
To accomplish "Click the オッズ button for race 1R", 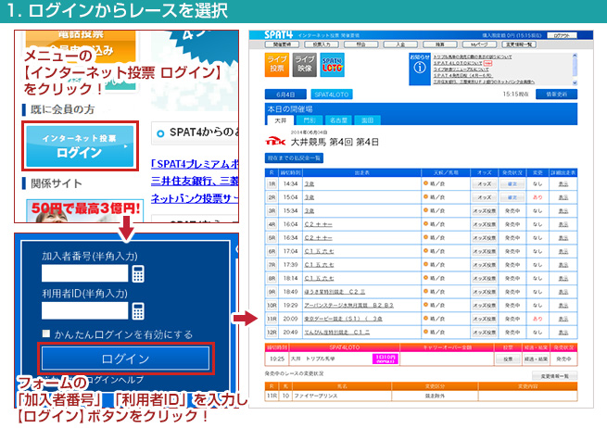I will tap(484, 183).
